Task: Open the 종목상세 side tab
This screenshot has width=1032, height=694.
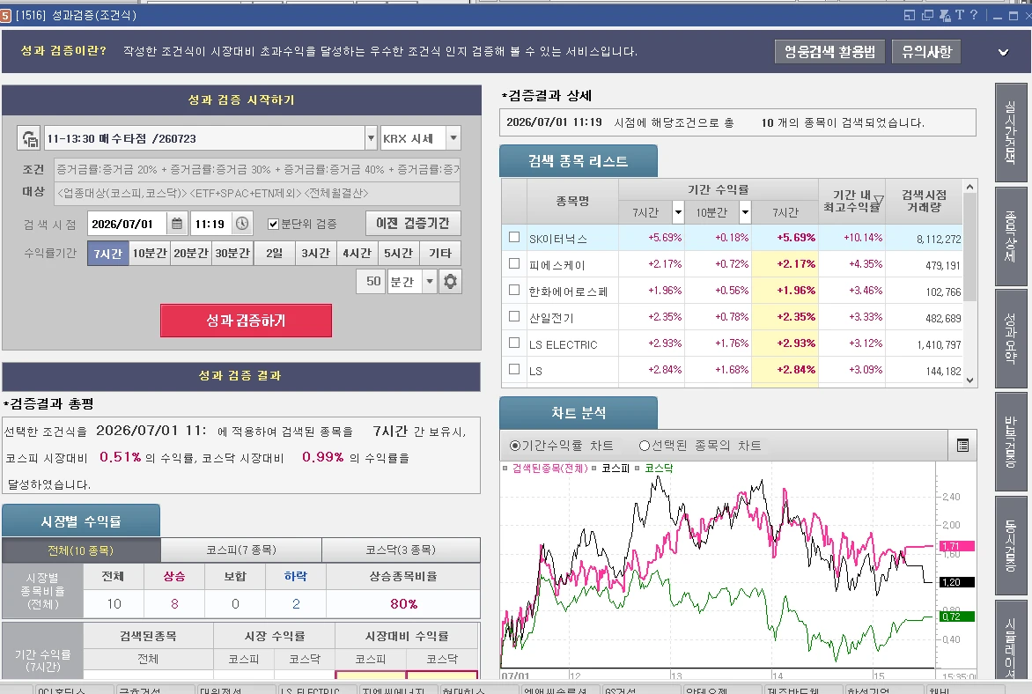Action: point(1011,236)
